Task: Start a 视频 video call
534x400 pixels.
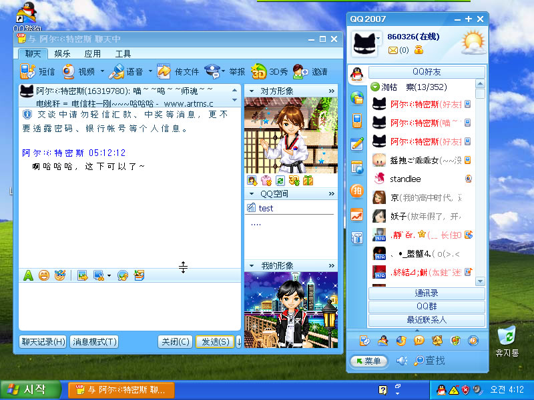Action: pyautogui.click(x=78, y=72)
